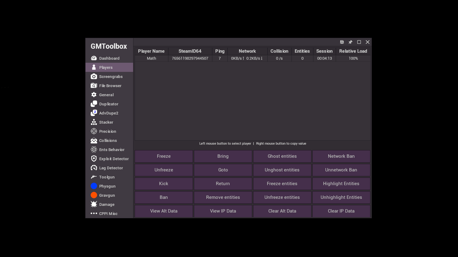458x257 pixels.
Task: Click Unghost entities button
Action: [282, 170]
